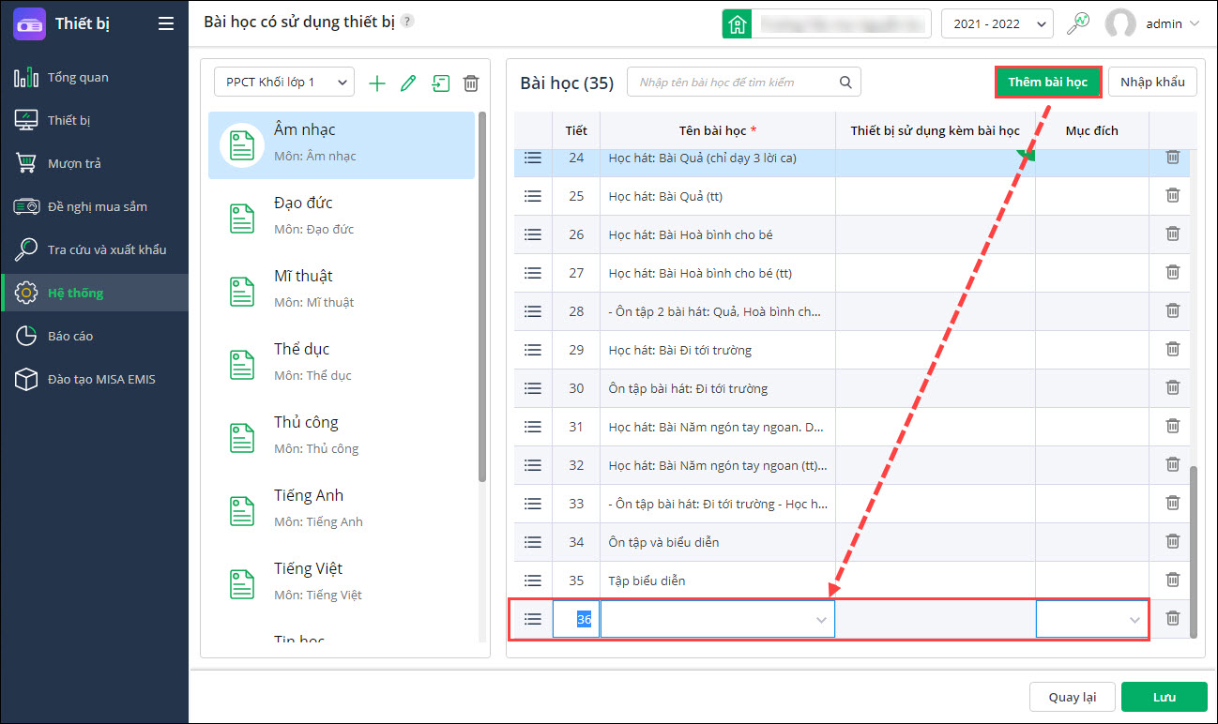The height and width of the screenshot is (724, 1218).
Task: Click lesson 'Học hát: Bài Hoà bình cho bé'
Action: [x=691, y=234]
